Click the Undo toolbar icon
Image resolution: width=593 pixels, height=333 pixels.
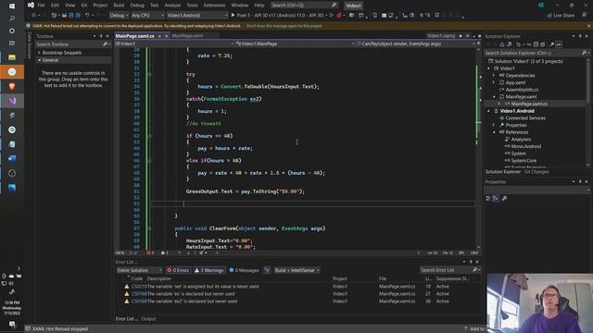87,15
